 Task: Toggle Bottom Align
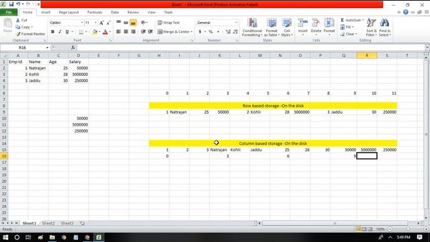point(133,22)
